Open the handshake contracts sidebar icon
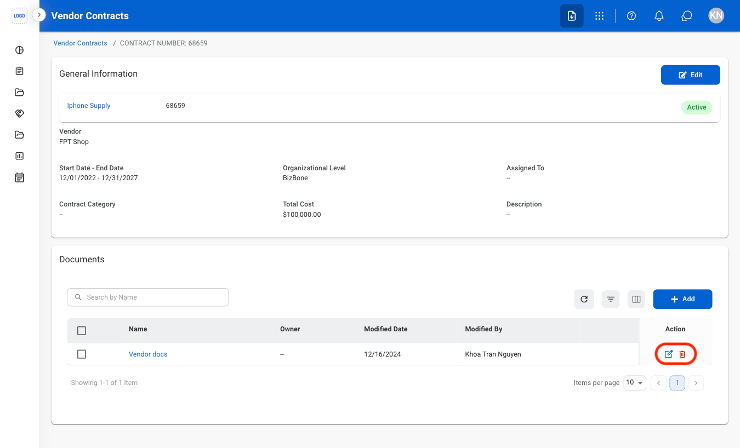740x448 pixels. click(20, 113)
